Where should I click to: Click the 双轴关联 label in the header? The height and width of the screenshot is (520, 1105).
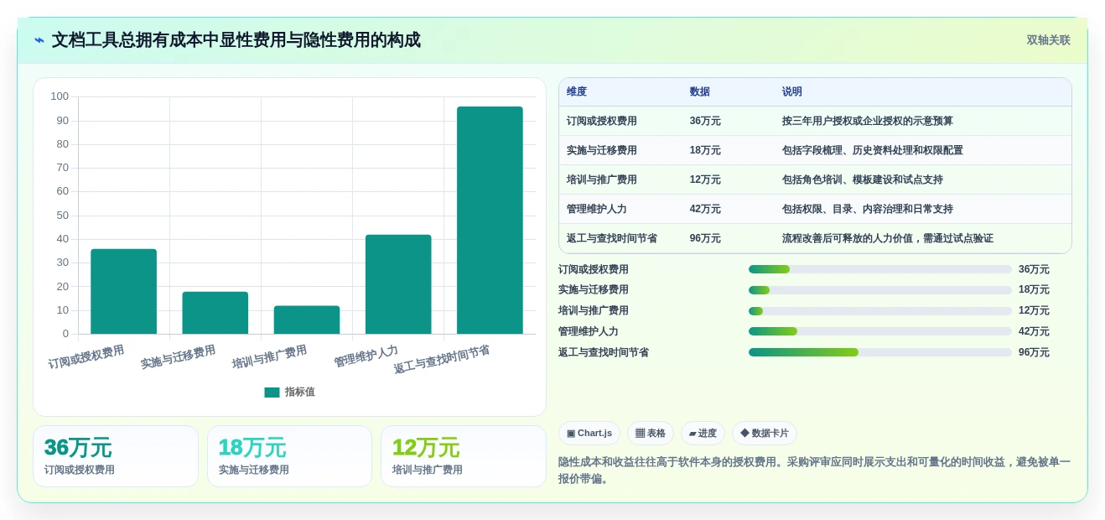[1048, 40]
